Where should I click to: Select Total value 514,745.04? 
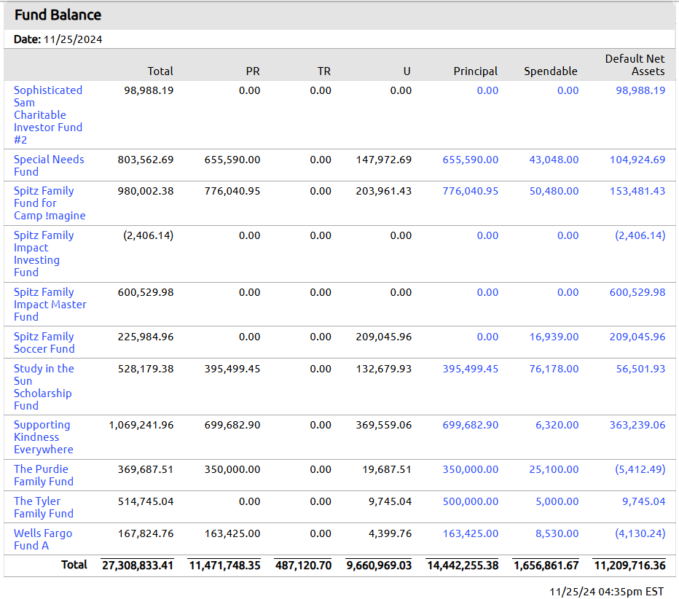tap(146, 501)
